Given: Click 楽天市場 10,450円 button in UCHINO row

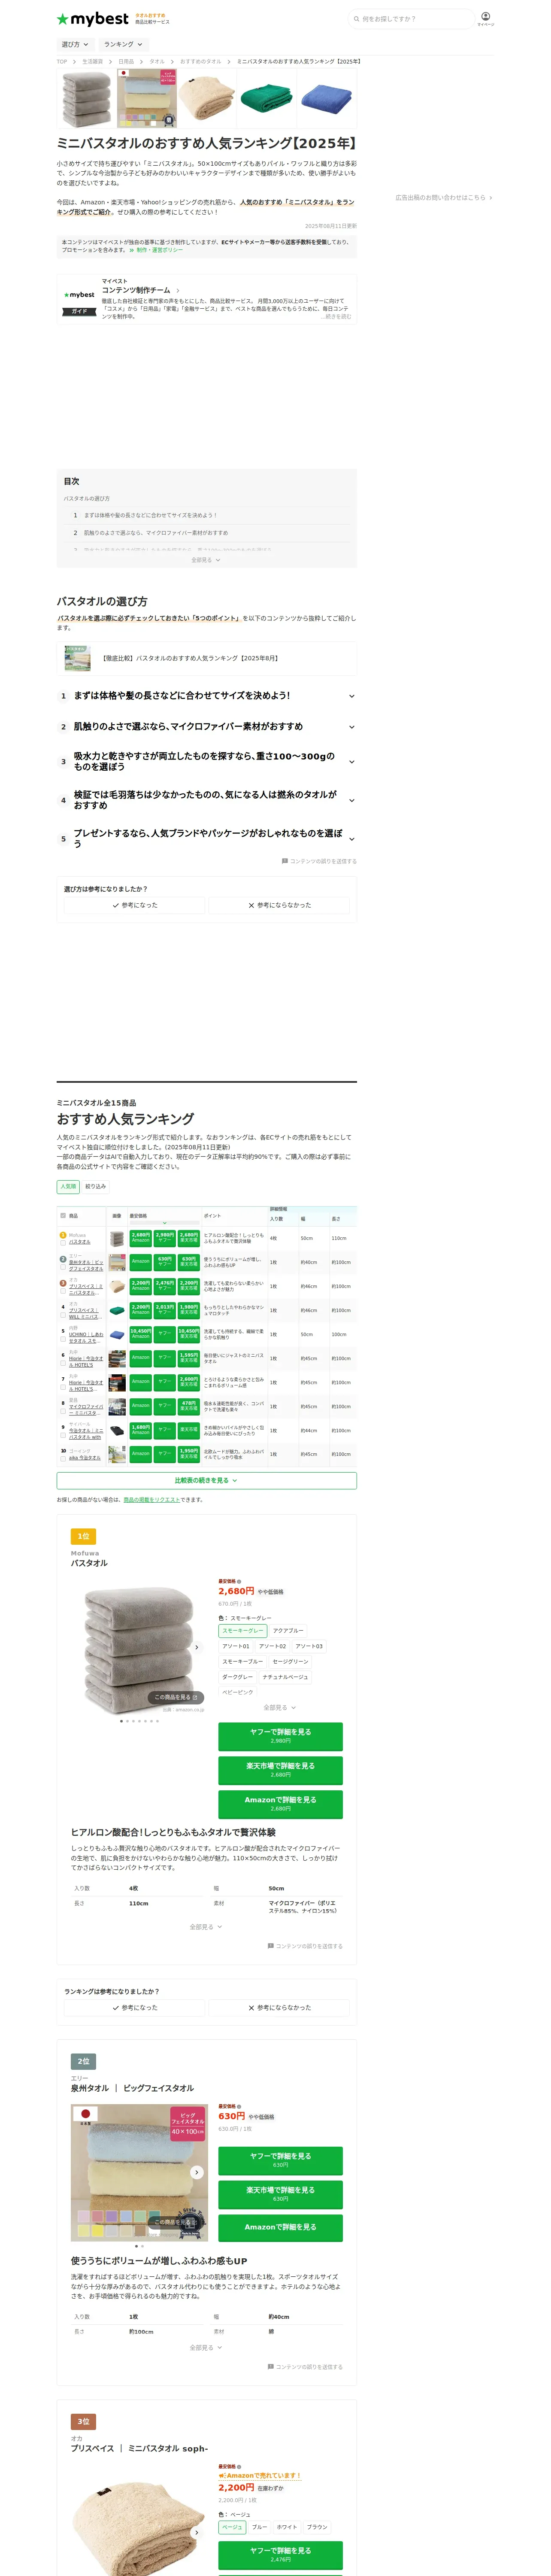Looking at the screenshot, I should pyautogui.click(x=189, y=1334).
